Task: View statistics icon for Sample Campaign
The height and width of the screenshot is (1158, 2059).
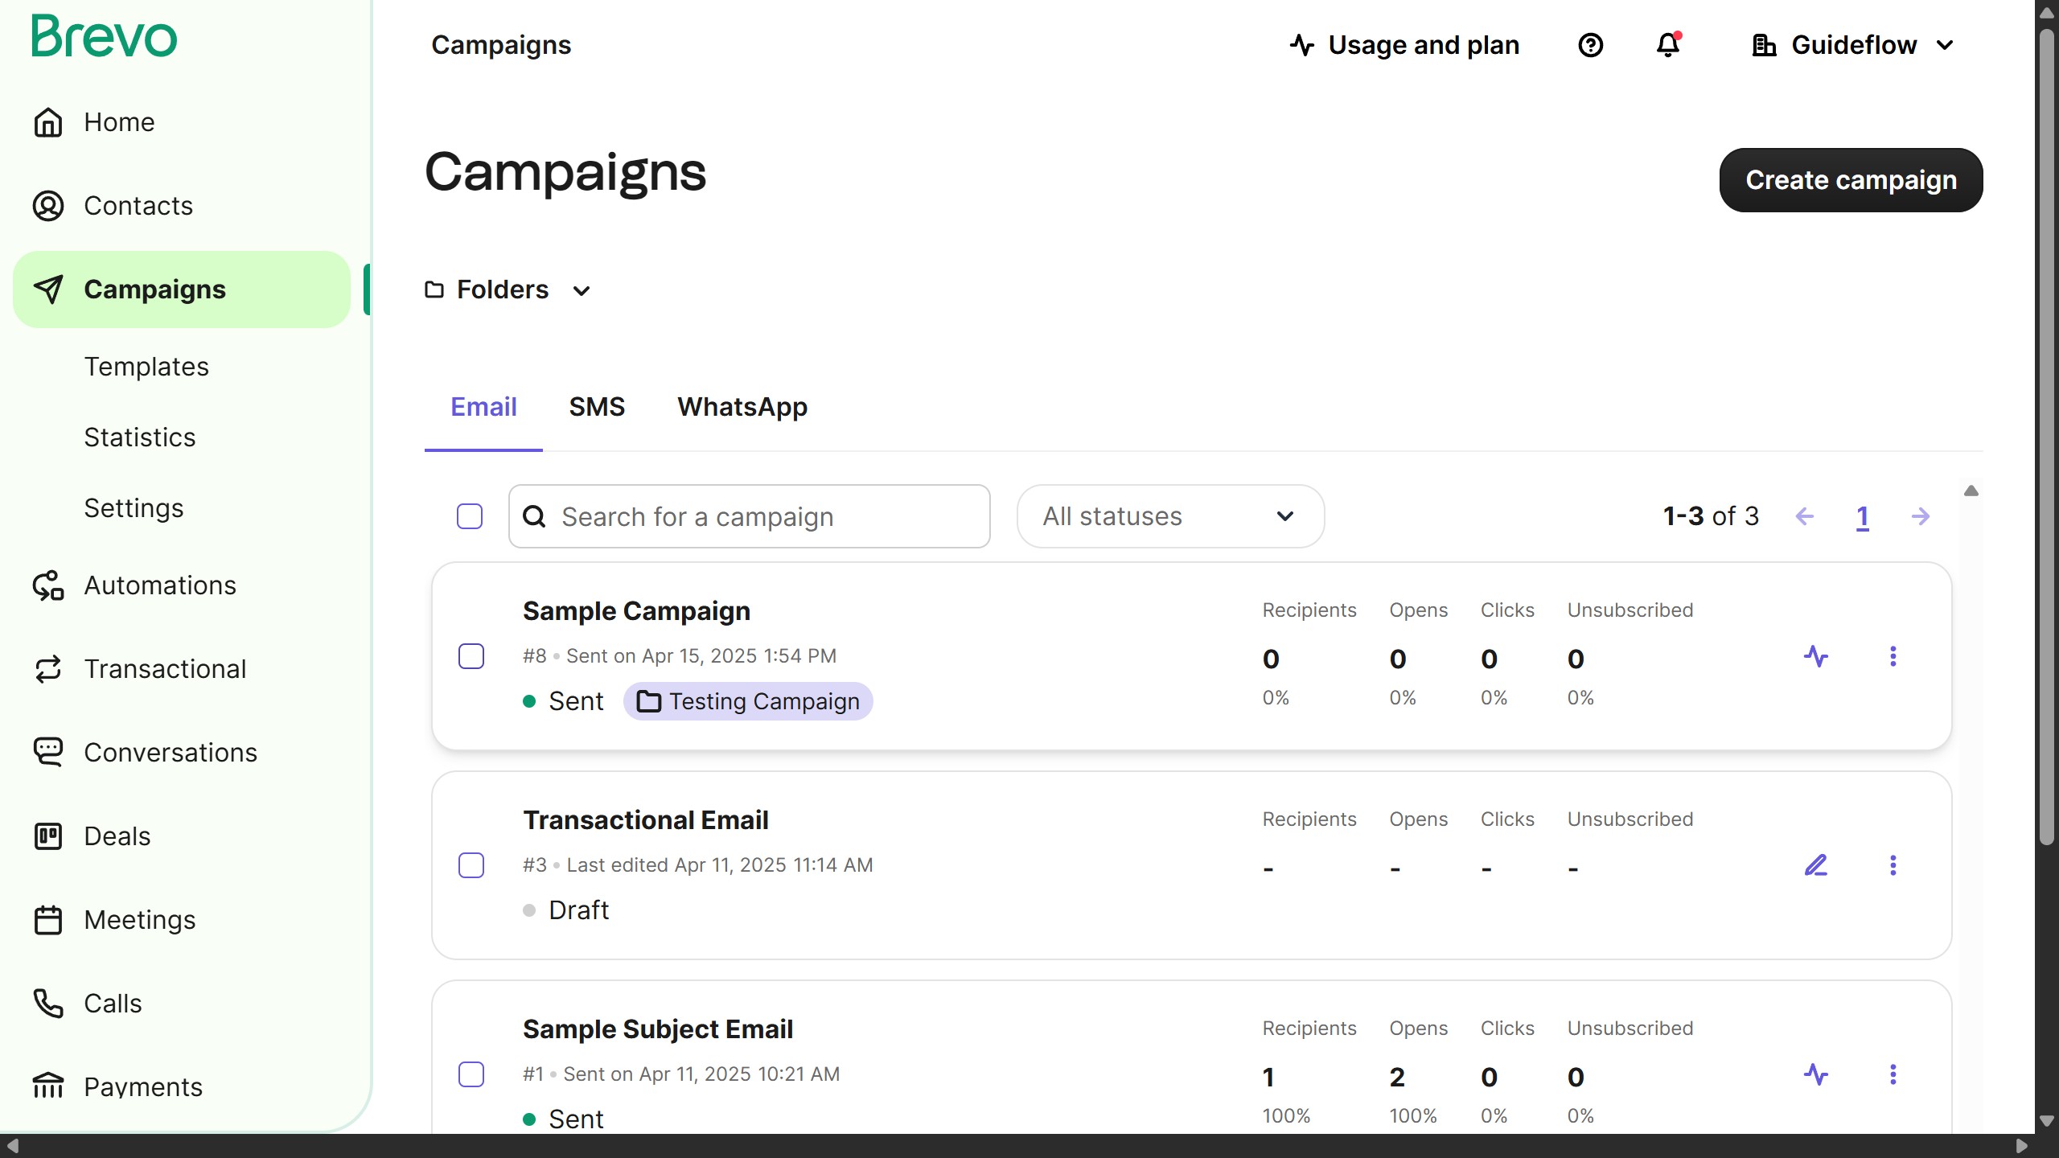Action: (1815, 656)
